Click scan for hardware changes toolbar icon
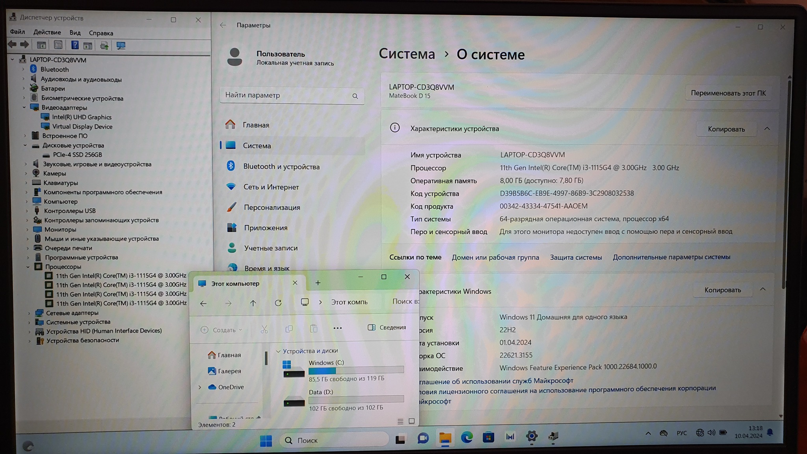Screen dimensions: 807x454 [x=121, y=46]
